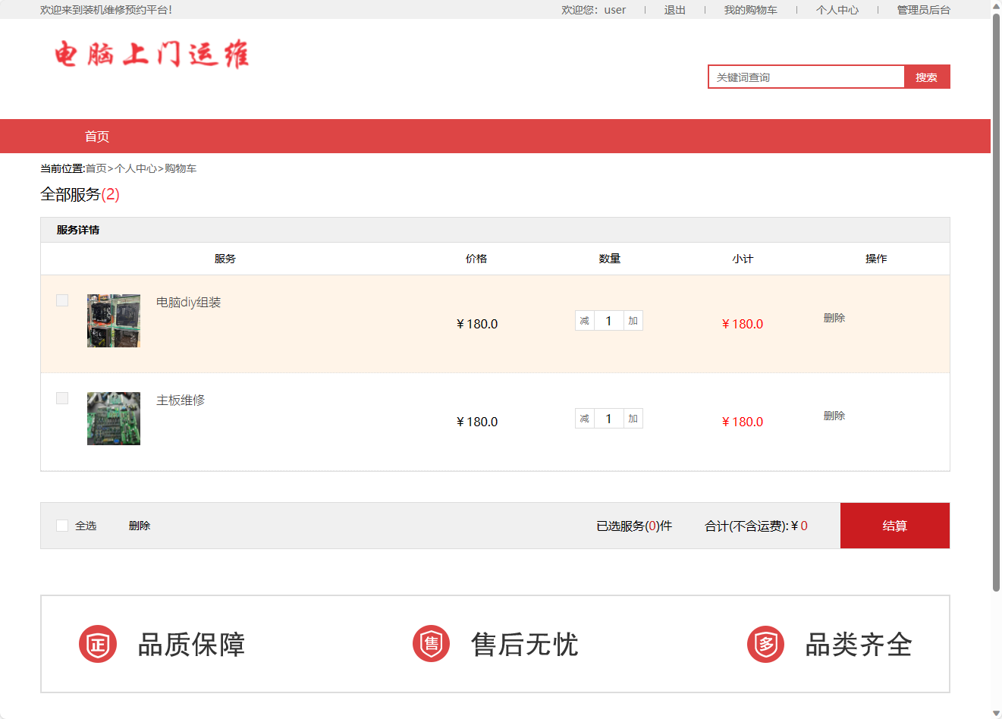Increase 电脑diy组装 quantity with 加
The width and height of the screenshot is (1002, 719).
pos(633,321)
